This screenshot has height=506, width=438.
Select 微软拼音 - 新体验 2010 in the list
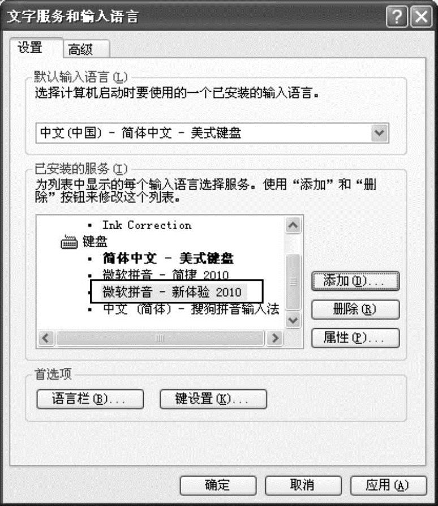coord(172,292)
